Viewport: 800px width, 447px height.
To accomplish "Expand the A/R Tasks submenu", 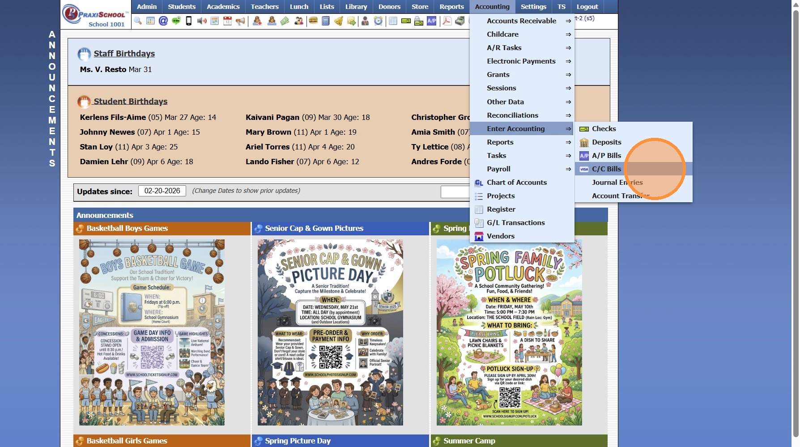I will (x=522, y=48).
